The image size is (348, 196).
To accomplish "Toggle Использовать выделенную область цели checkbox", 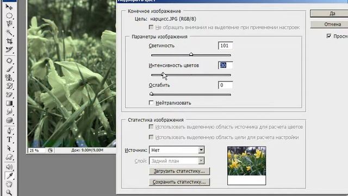I will [x=151, y=137].
